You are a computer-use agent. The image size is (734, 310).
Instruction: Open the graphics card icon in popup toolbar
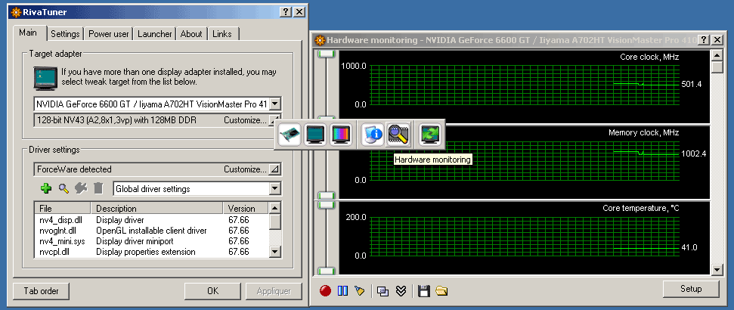tap(290, 135)
